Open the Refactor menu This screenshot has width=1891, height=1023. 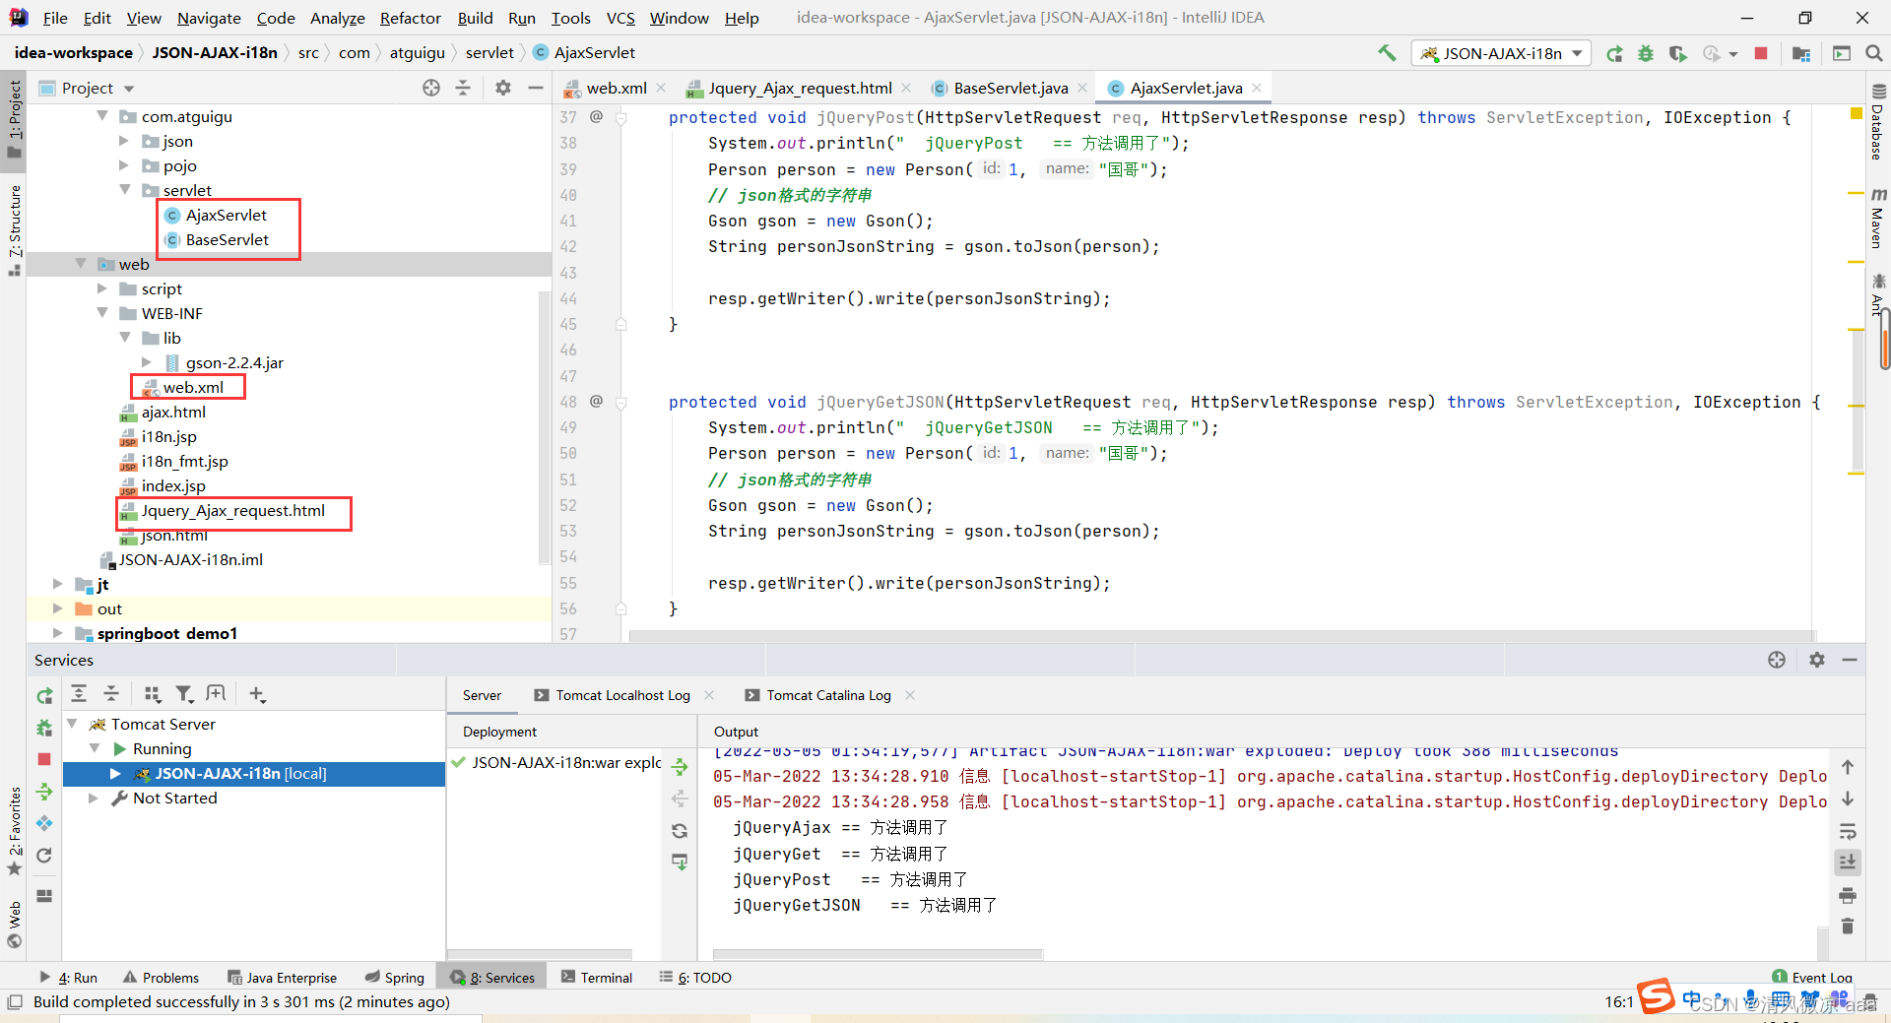pos(410,18)
